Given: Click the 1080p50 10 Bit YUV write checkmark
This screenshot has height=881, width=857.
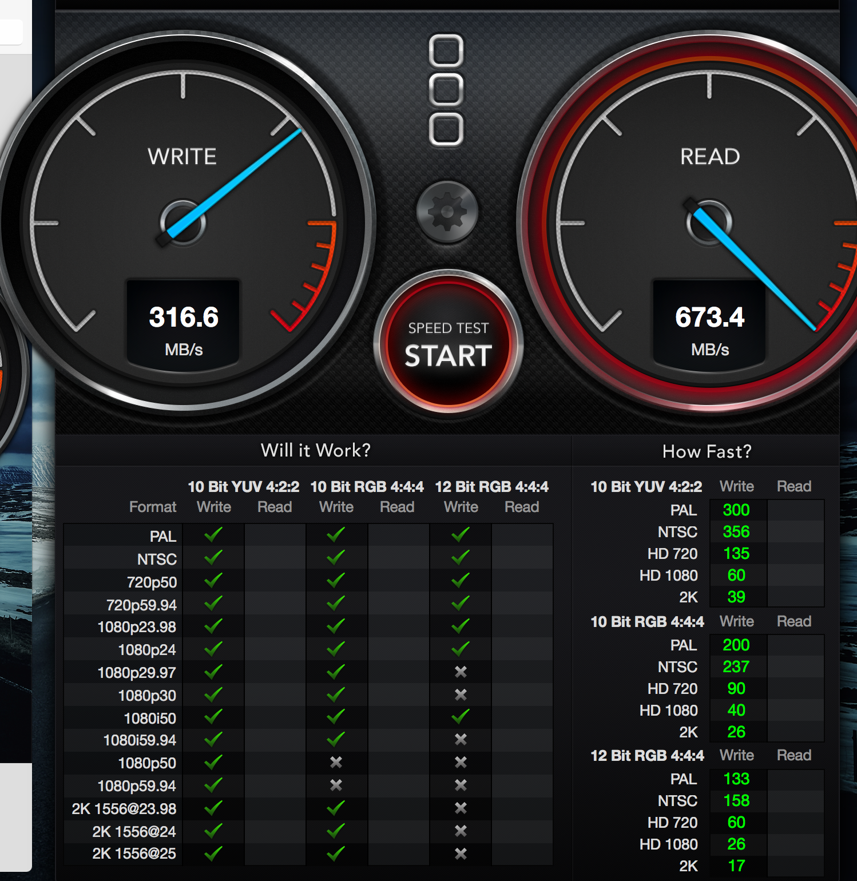Looking at the screenshot, I should coord(213,762).
